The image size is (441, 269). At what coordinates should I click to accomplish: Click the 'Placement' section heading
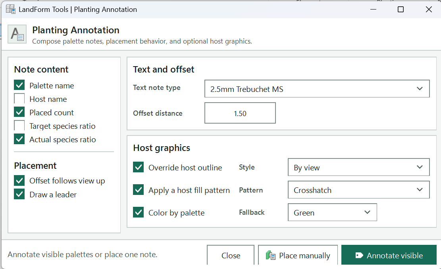[35, 166]
